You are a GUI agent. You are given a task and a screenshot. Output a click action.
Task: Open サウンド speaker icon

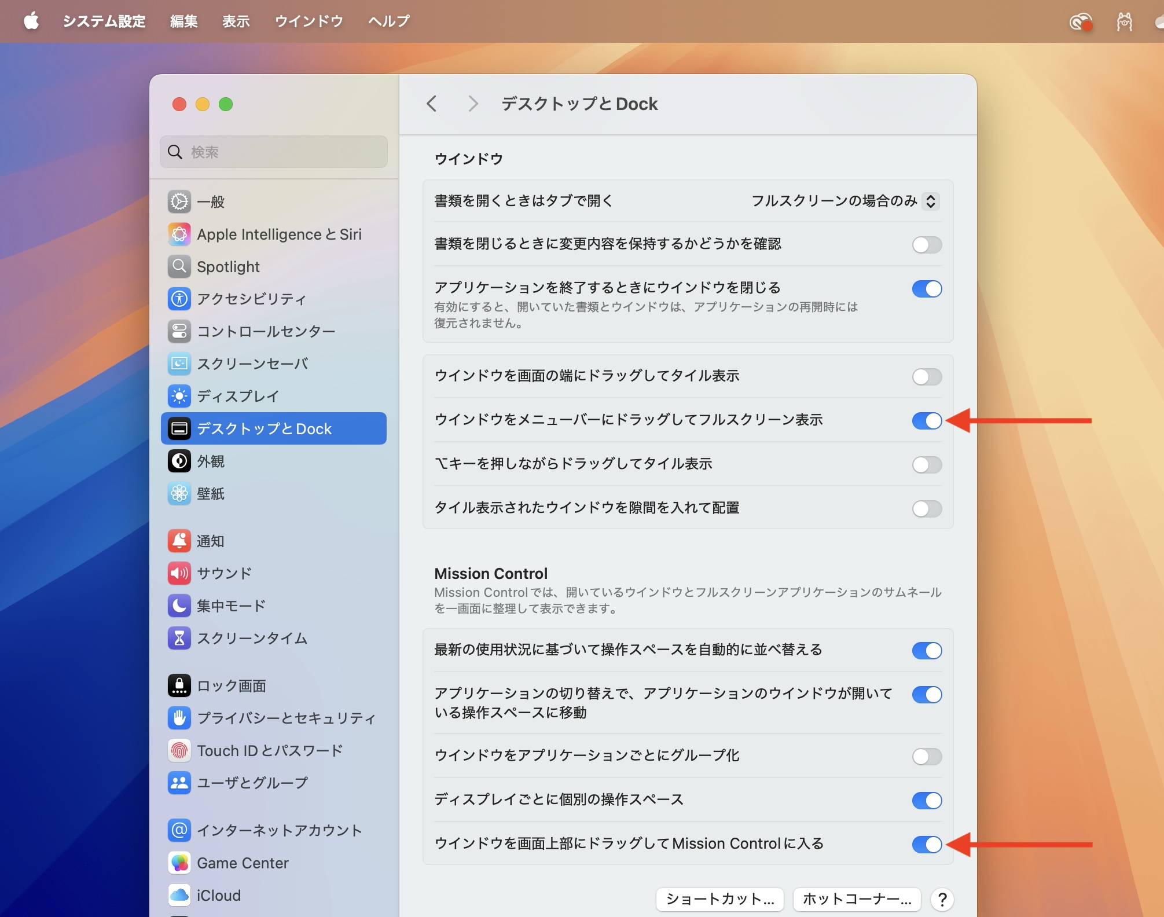pos(179,573)
